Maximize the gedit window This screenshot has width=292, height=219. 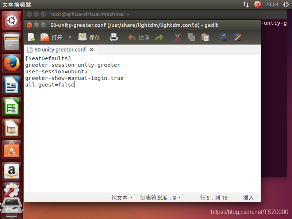43,25
